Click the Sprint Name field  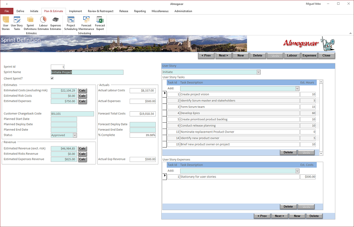pos(87,72)
